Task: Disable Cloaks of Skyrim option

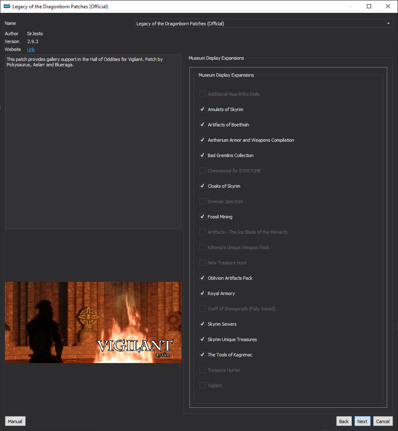Action: coord(202,186)
